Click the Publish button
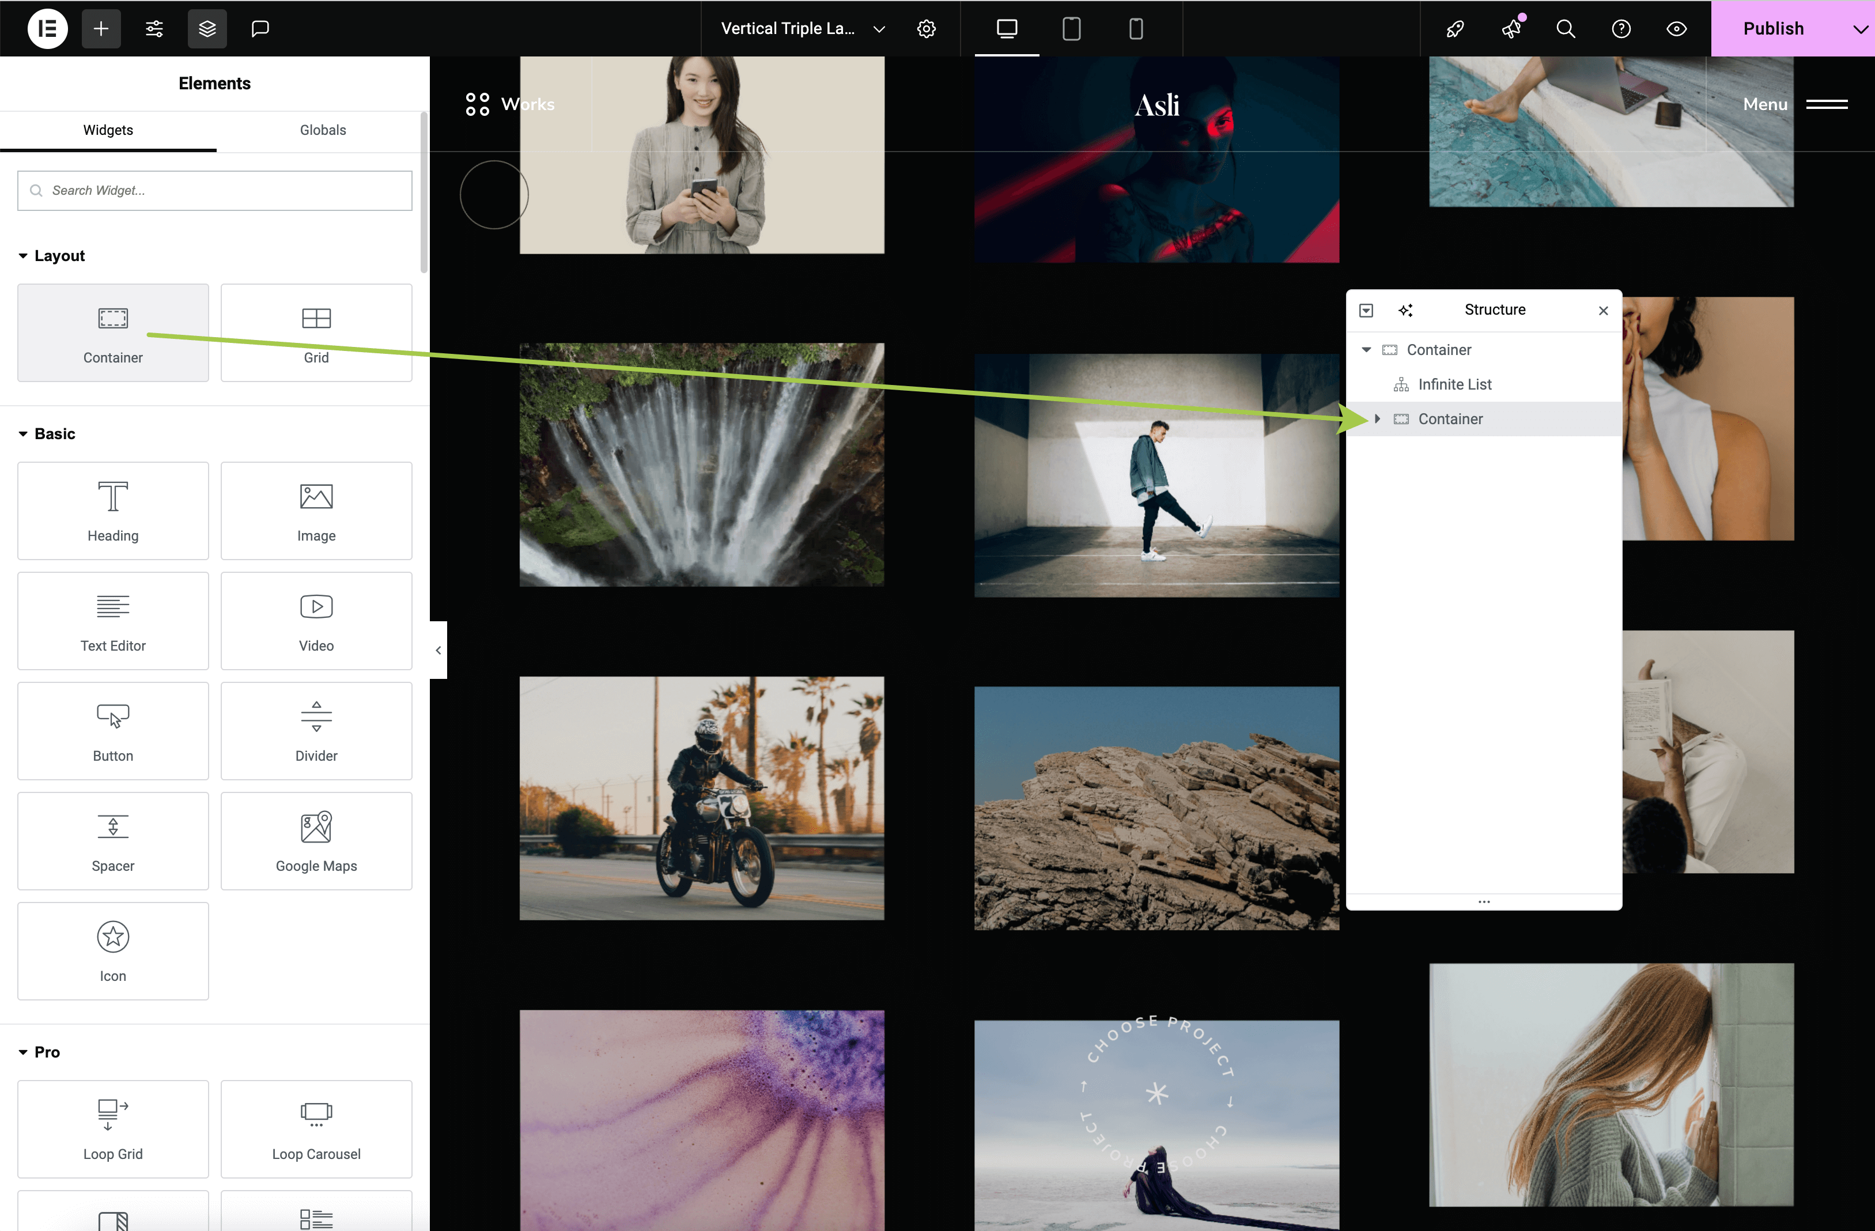Viewport: 1875px width, 1231px height. click(1772, 29)
